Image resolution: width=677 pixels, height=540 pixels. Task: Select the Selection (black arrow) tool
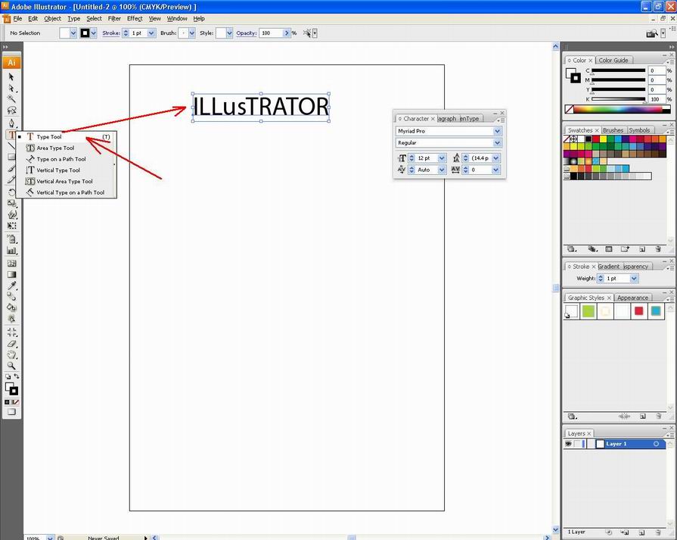pos(11,77)
